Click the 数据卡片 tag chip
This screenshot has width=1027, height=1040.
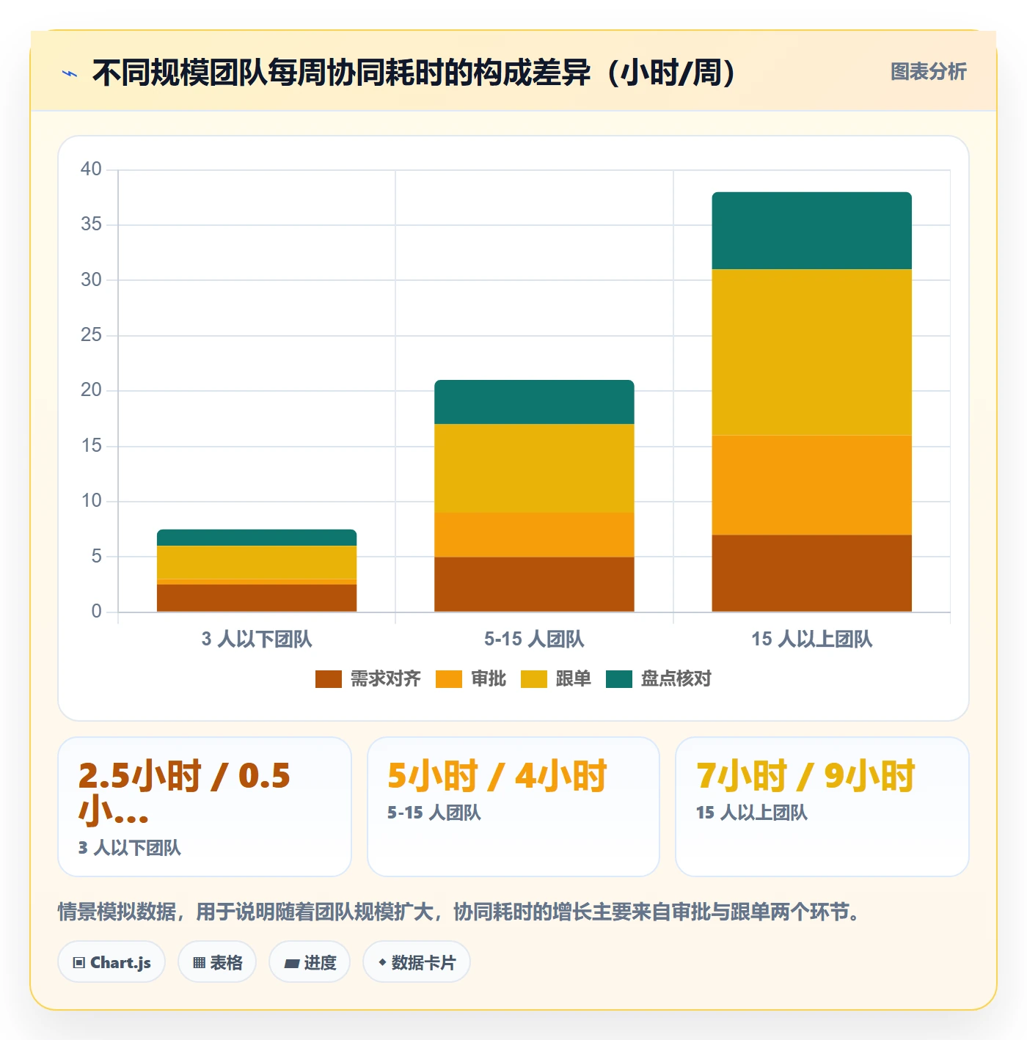[x=417, y=962]
